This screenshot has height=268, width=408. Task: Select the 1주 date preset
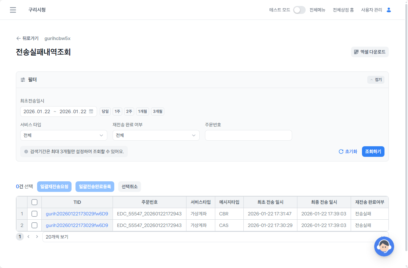pyautogui.click(x=117, y=112)
